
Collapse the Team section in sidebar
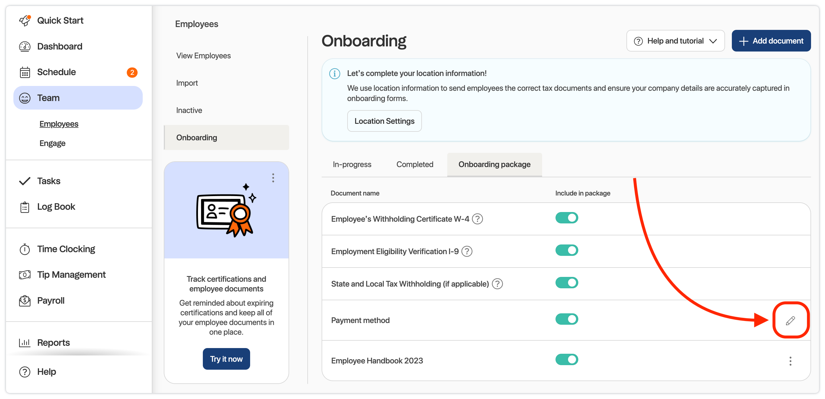tap(78, 98)
